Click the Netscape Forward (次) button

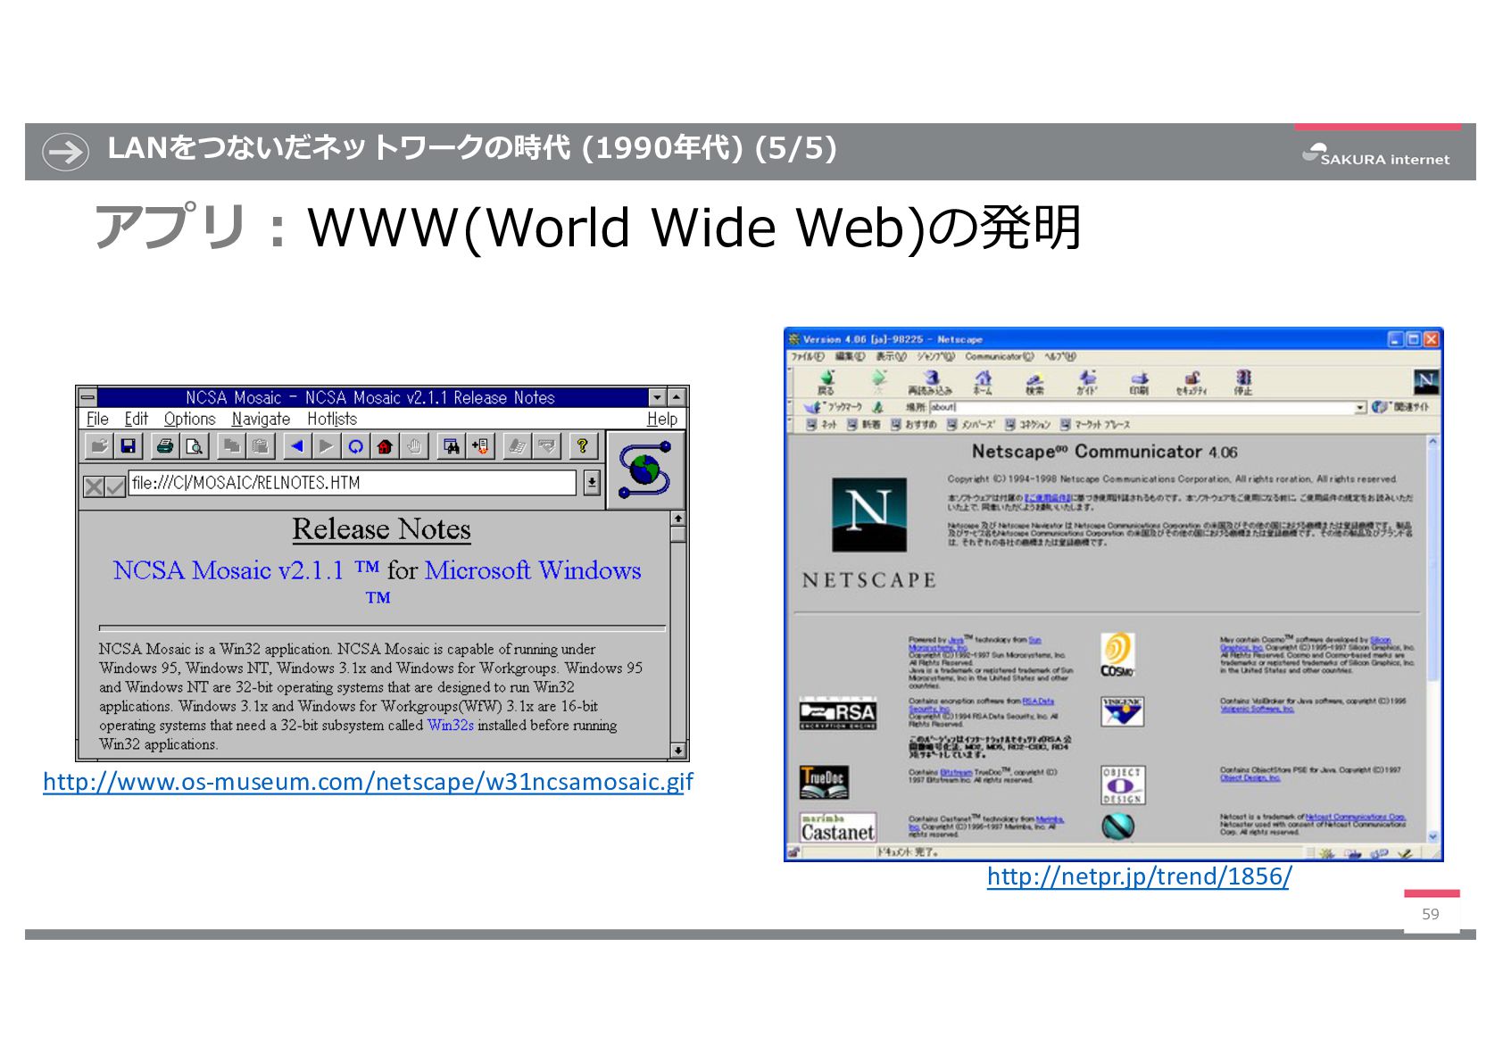(877, 382)
